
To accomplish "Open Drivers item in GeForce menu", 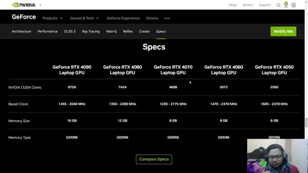I will point(152,18).
